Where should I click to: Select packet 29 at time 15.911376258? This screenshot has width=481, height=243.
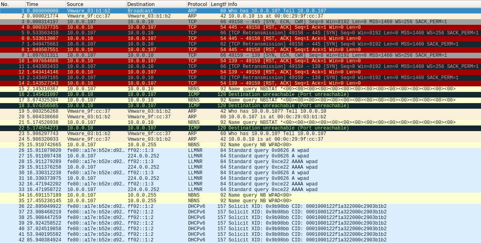(x=240, y=167)
